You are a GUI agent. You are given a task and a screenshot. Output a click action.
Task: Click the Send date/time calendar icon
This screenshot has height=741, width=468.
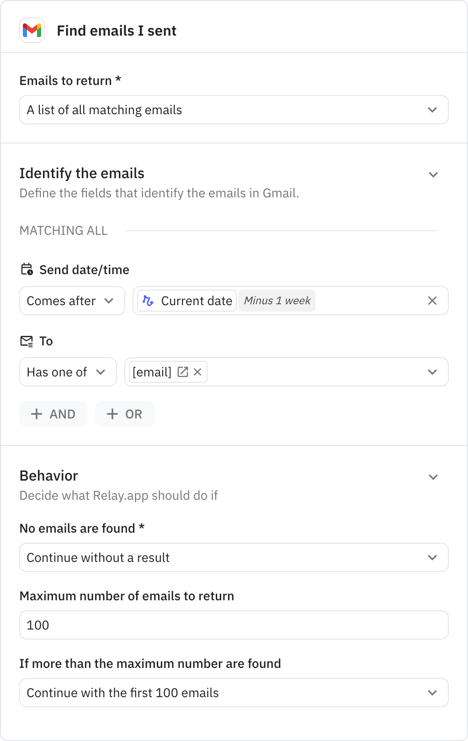coord(26,270)
